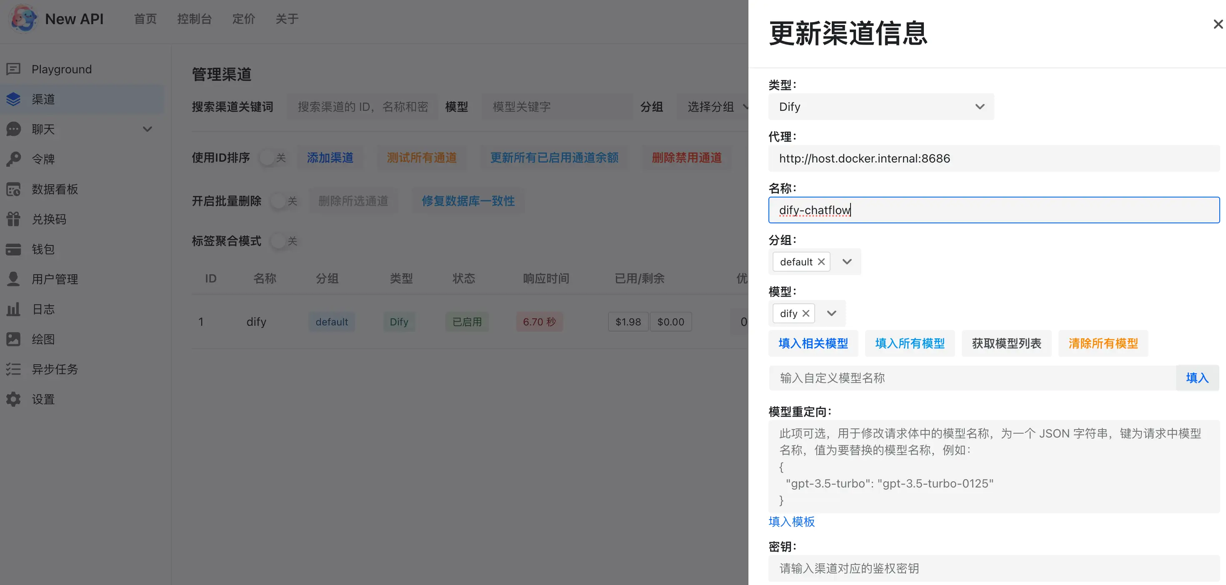Click 清除所有模型 button
The width and height of the screenshot is (1226, 585).
click(1103, 343)
